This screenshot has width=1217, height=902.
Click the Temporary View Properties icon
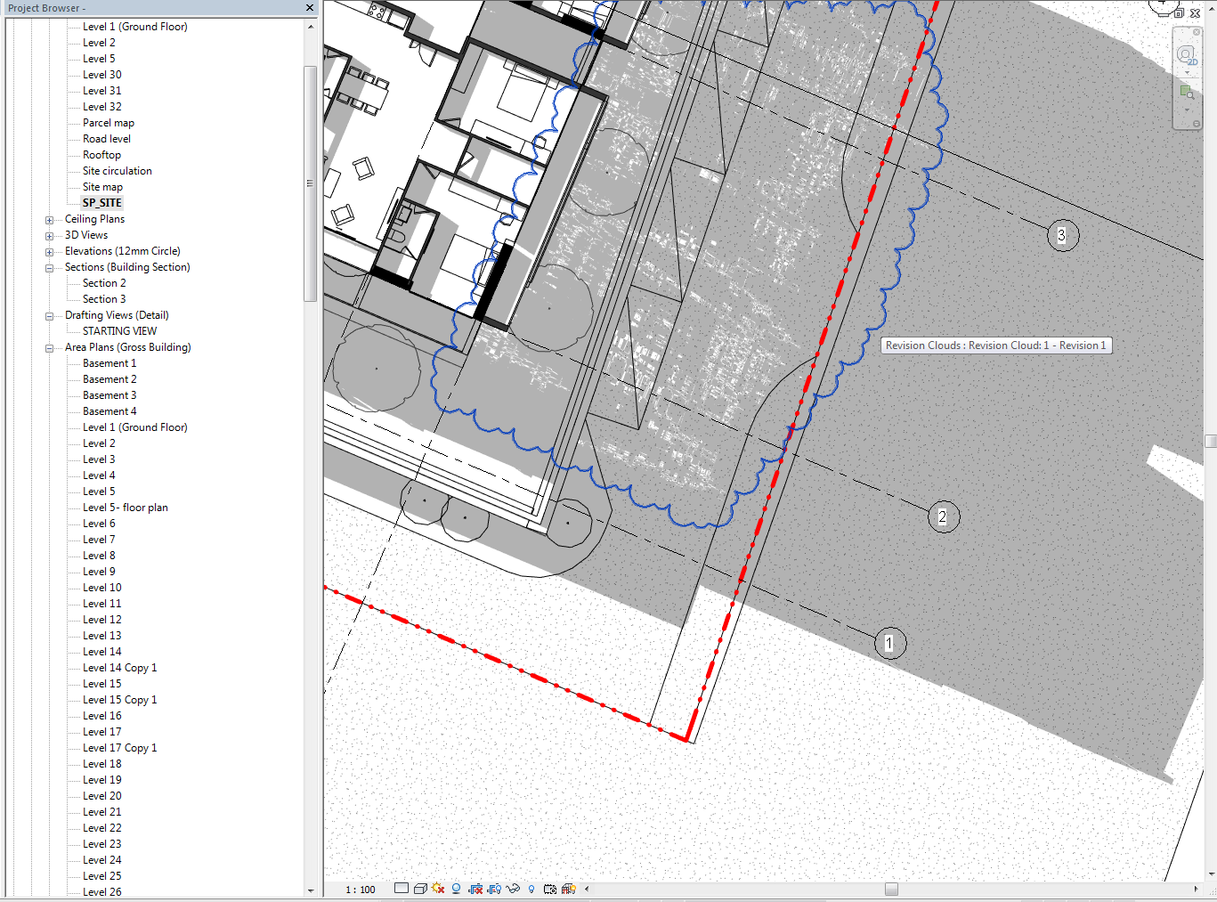pos(549,888)
